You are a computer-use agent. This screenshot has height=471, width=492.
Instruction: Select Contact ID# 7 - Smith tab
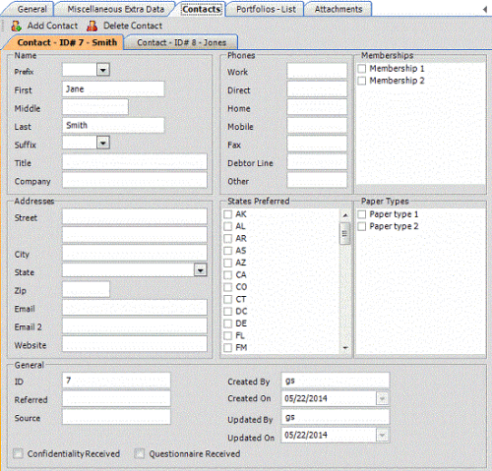67,42
